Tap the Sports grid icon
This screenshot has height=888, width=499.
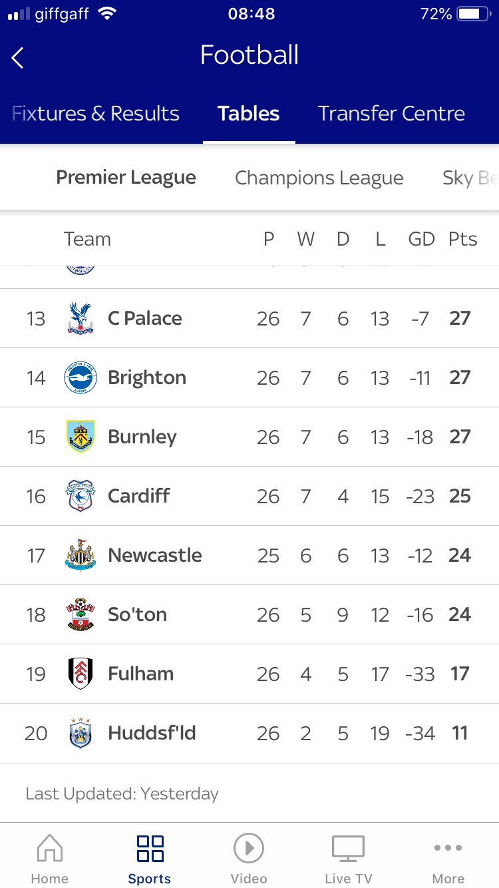tap(150, 849)
